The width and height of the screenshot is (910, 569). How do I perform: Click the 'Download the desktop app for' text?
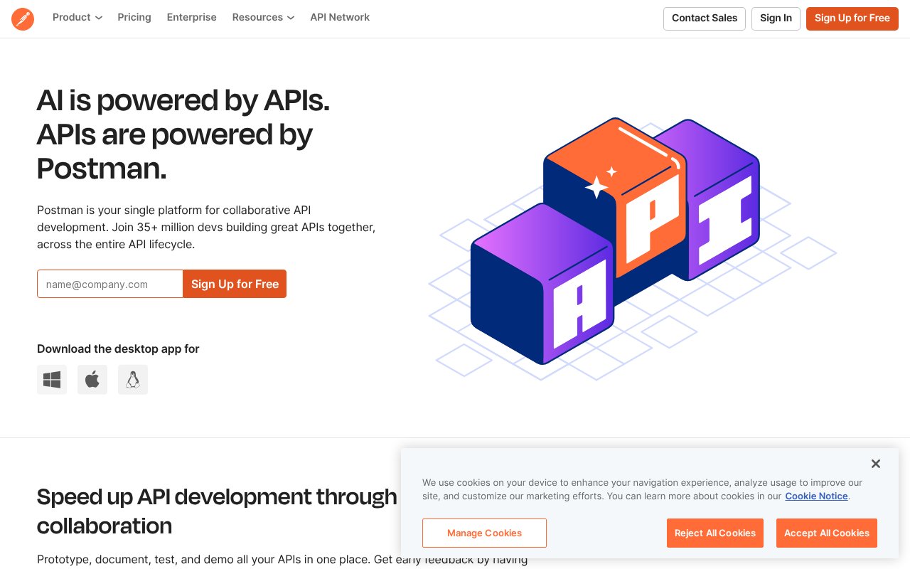tap(118, 349)
